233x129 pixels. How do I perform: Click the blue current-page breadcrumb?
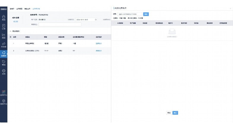(x=36, y=9)
